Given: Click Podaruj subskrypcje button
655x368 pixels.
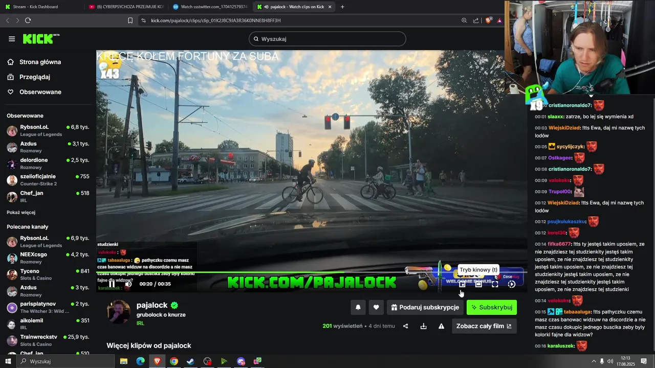Looking at the screenshot, I should click(425, 307).
